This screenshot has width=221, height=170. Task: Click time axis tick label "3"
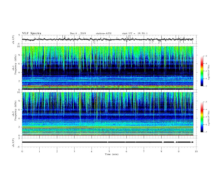pos(74,151)
